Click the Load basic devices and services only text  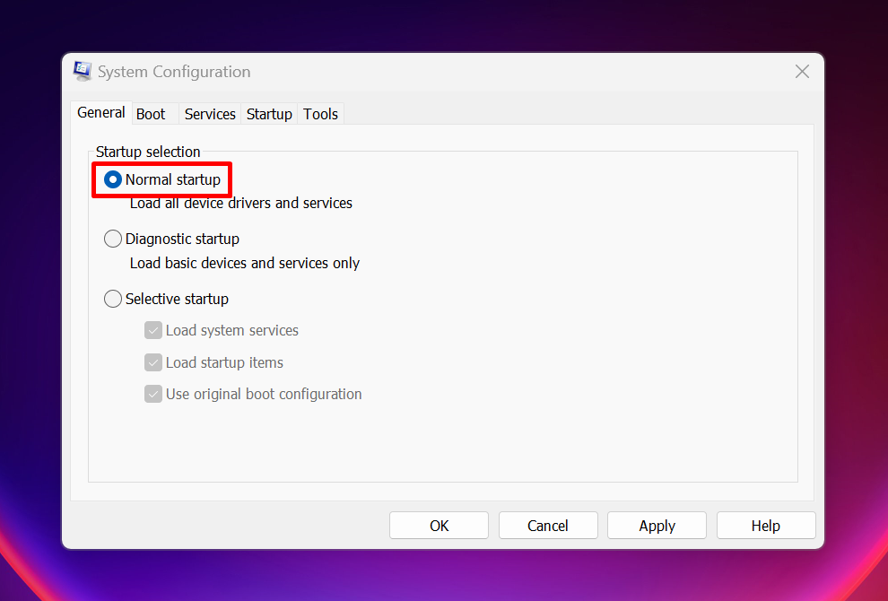tap(244, 263)
